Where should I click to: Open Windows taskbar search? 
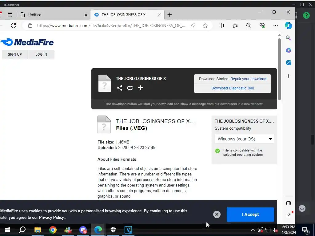[x=22, y=230]
